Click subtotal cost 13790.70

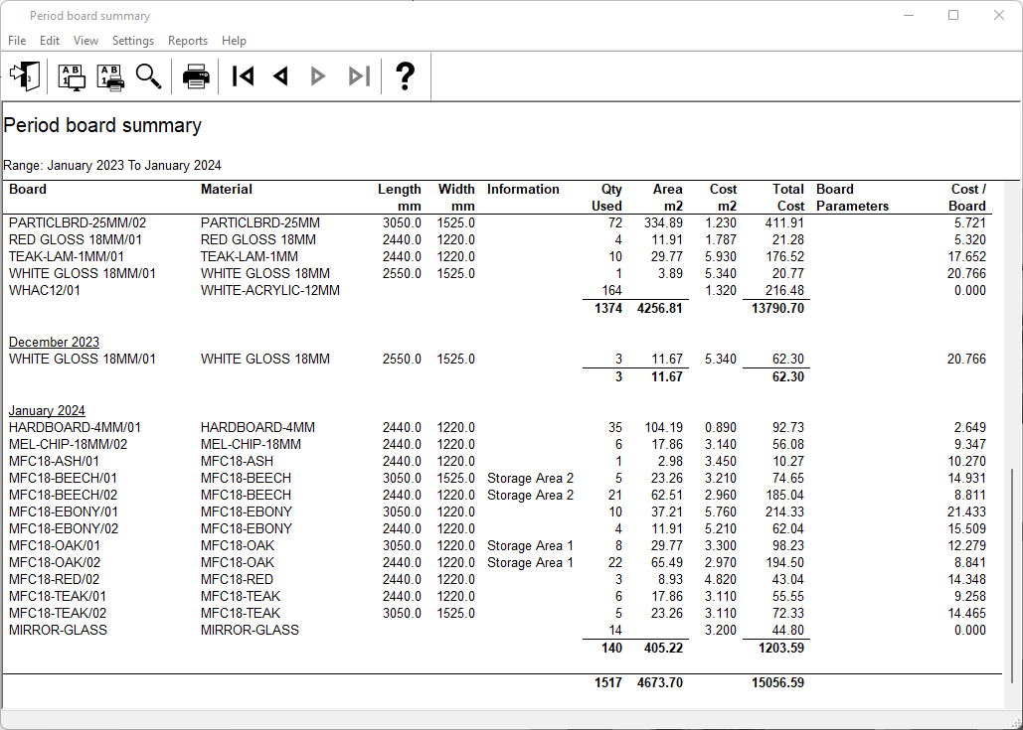[x=777, y=308]
